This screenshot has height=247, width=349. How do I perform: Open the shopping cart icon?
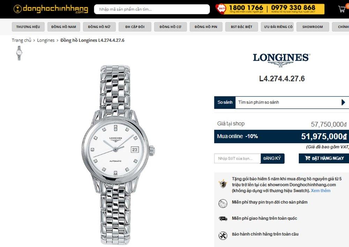click(x=342, y=9)
